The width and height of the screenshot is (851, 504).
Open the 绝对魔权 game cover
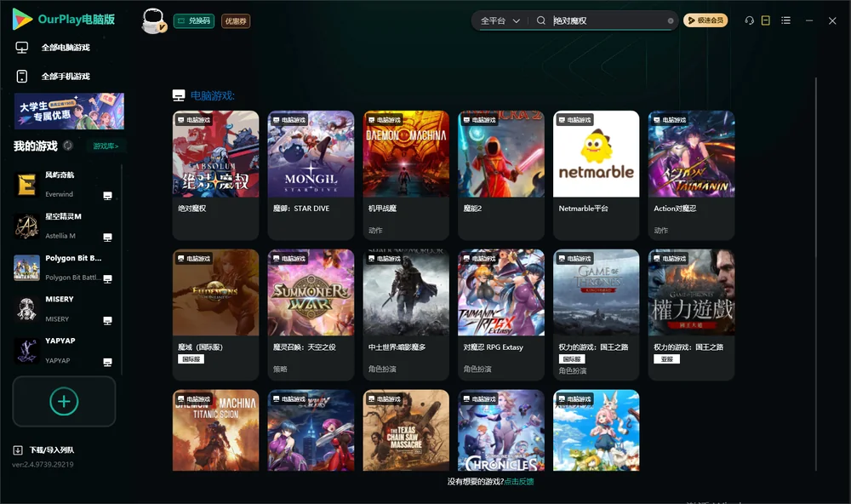[x=216, y=154]
